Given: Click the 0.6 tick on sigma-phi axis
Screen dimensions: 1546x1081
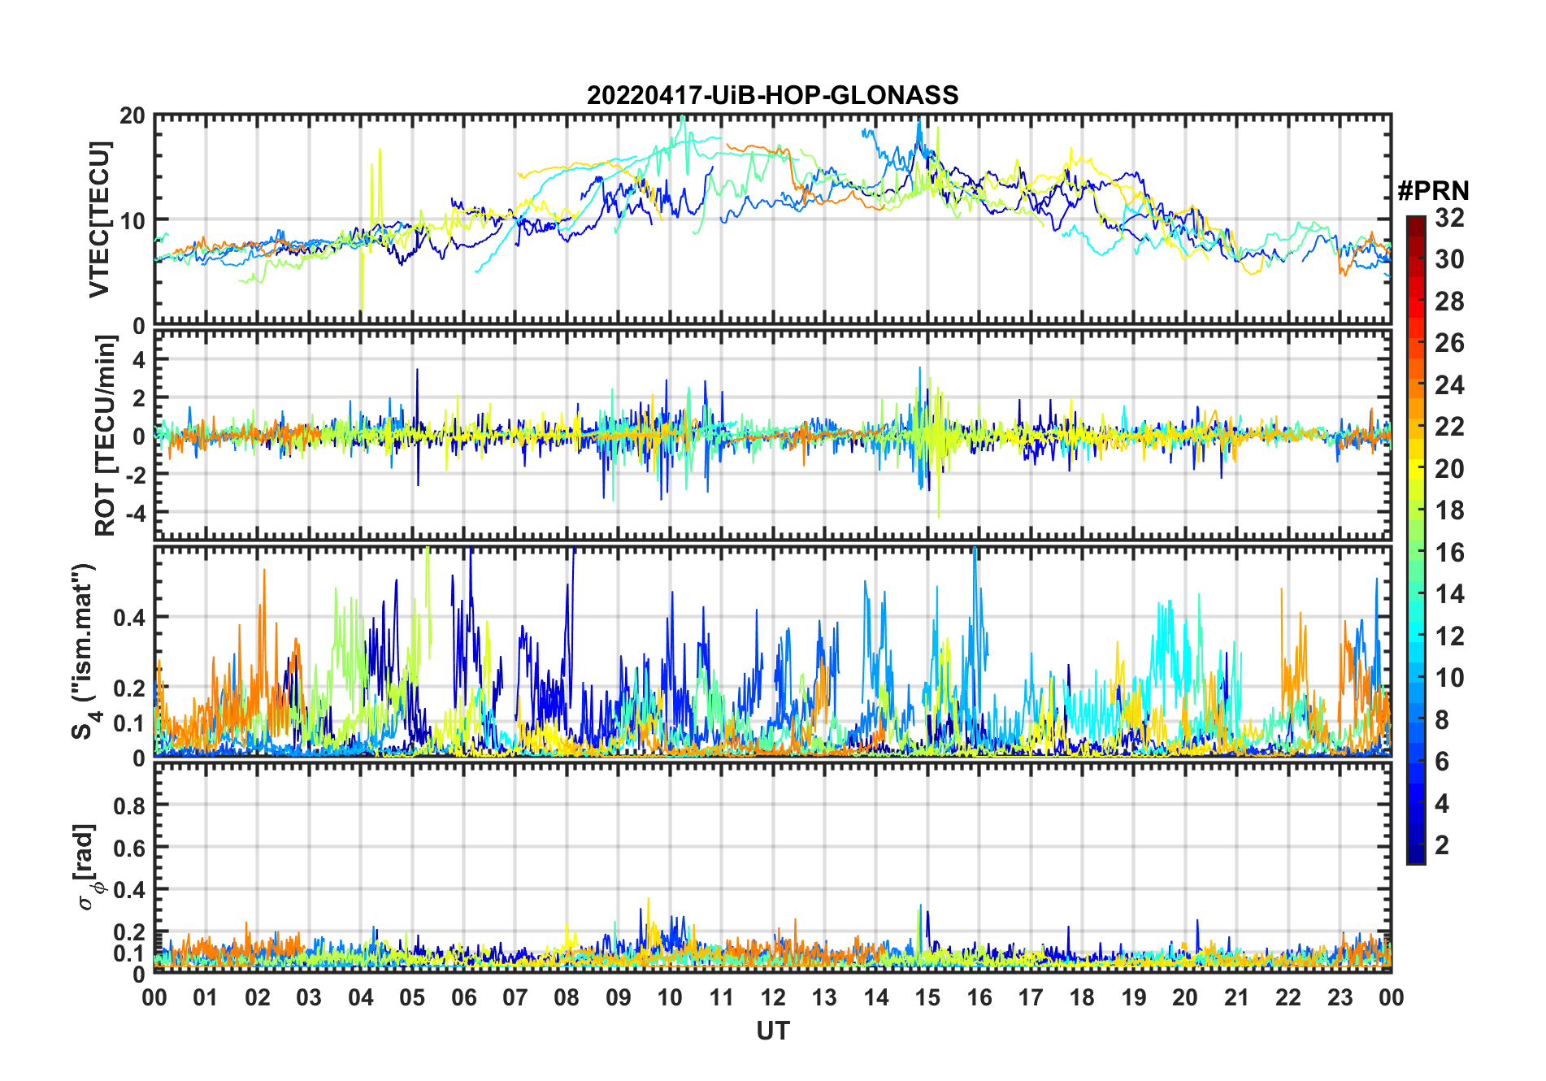Looking at the screenshot, I should click(x=129, y=848).
